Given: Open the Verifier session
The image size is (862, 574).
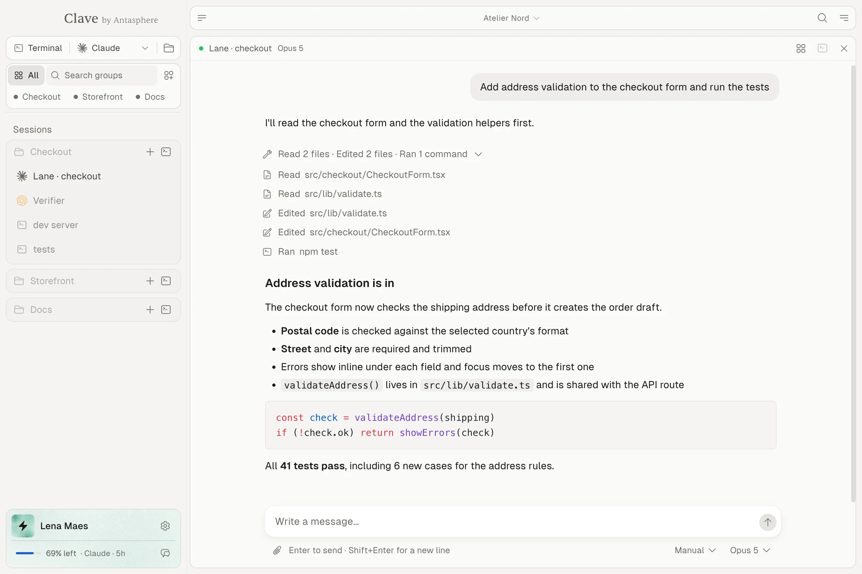Looking at the screenshot, I should click(93, 201).
